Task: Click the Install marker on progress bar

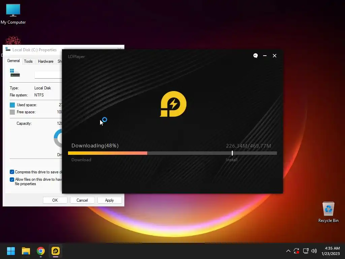Action: point(232,153)
